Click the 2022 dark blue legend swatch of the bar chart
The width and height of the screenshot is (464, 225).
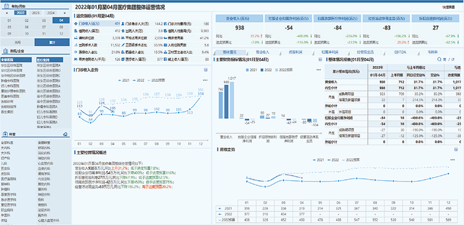[263, 70]
